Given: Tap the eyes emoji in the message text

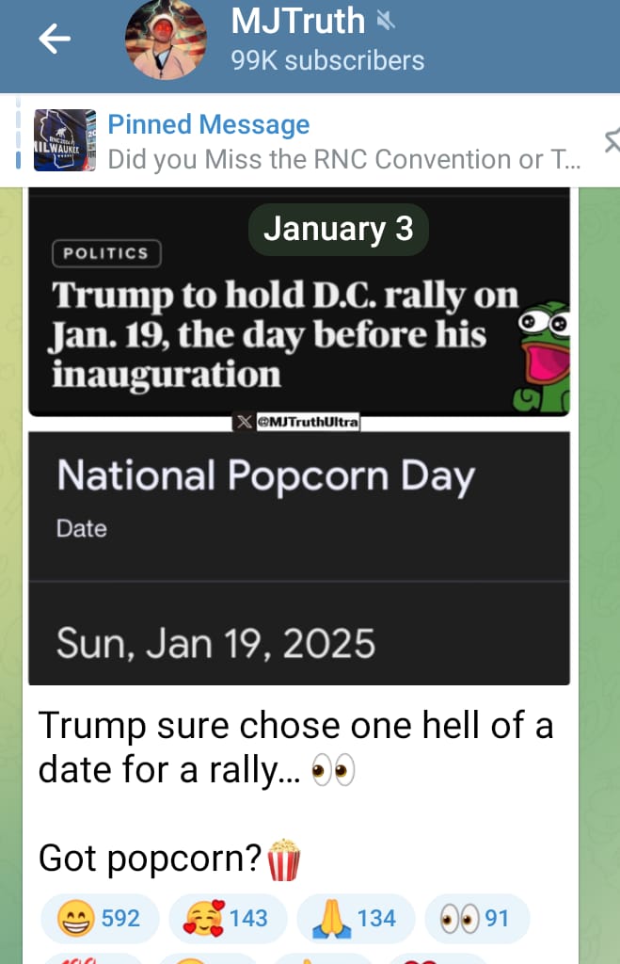Looking at the screenshot, I should click(x=333, y=772).
